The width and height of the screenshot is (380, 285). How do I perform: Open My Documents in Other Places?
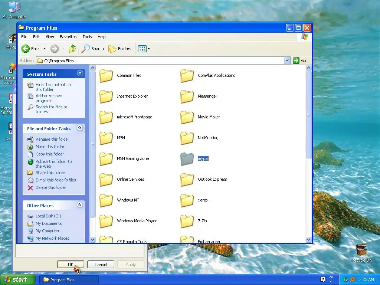(x=49, y=223)
